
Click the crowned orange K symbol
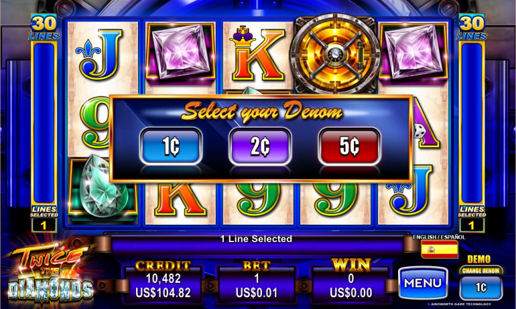[258, 54]
